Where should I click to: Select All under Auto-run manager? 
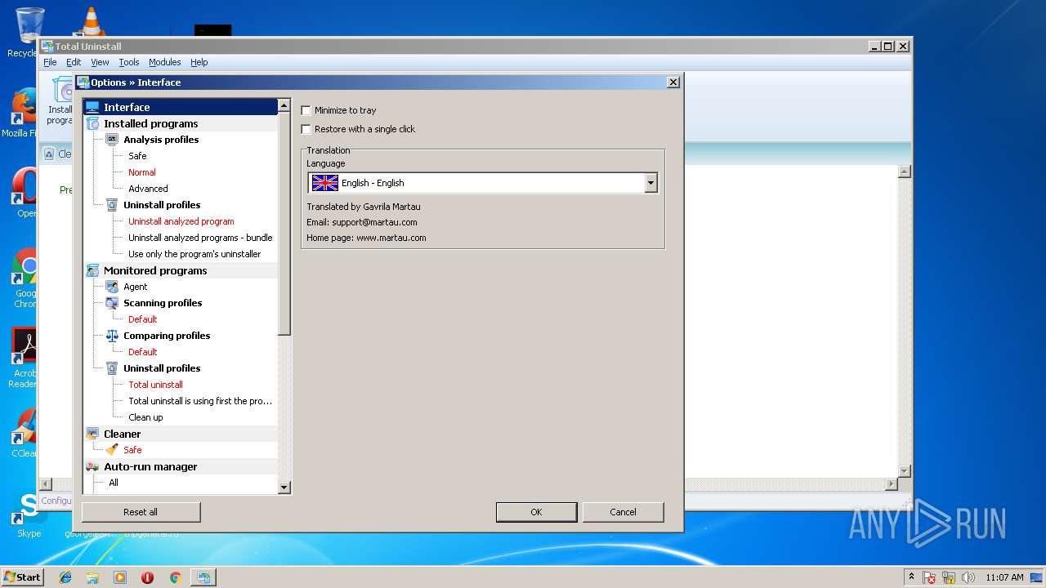pyautogui.click(x=114, y=483)
